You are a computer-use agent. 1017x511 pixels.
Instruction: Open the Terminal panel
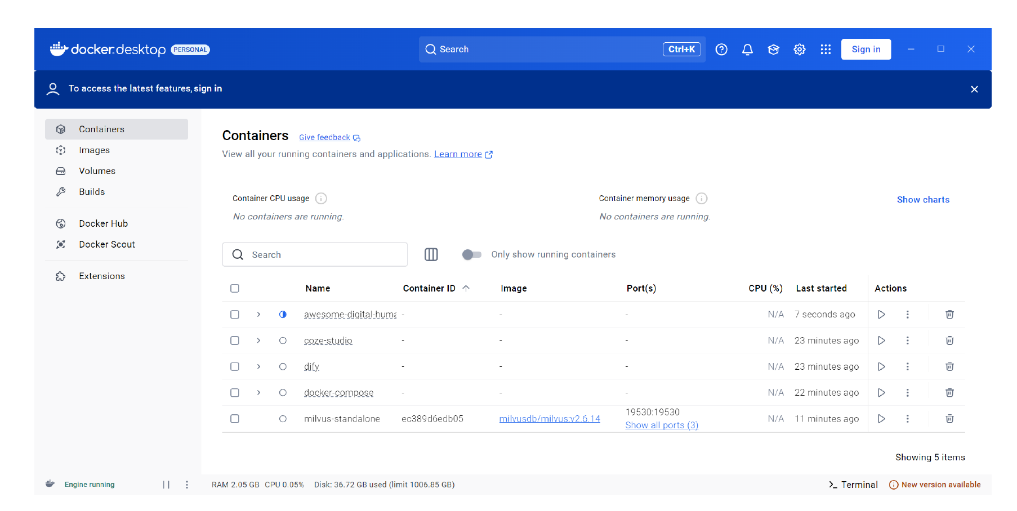pyautogui.click(x=853, y=485)
